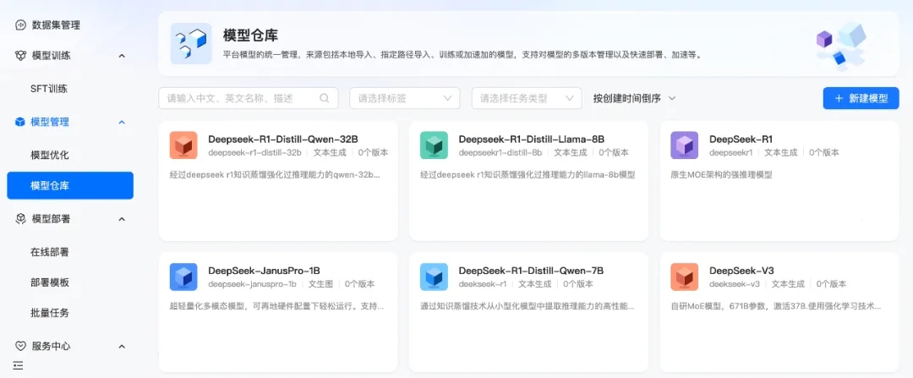Collapse the 服务中心 sidebar section
Image resolution: width=913 pixels, height=378 pixels.
[x=121, y=346]
